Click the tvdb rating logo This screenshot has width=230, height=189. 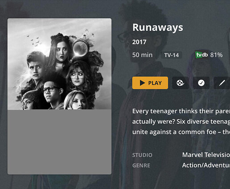(201, 55)
